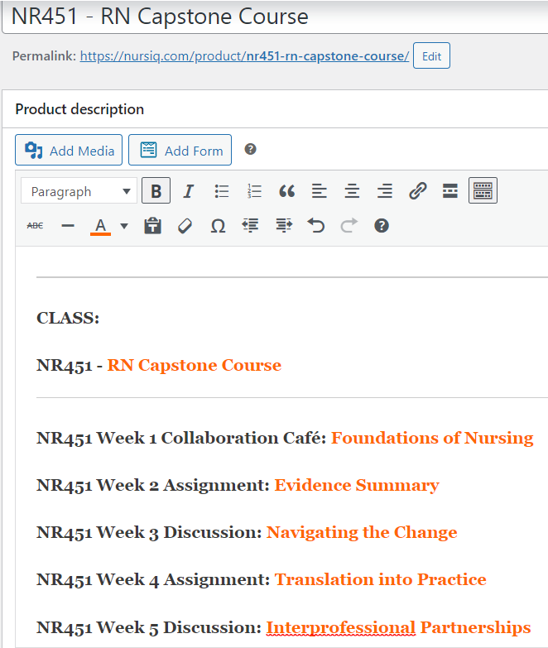Toggle bold formatting in editor toolbar
Screen dimensions: 548x648
point(156,191)
